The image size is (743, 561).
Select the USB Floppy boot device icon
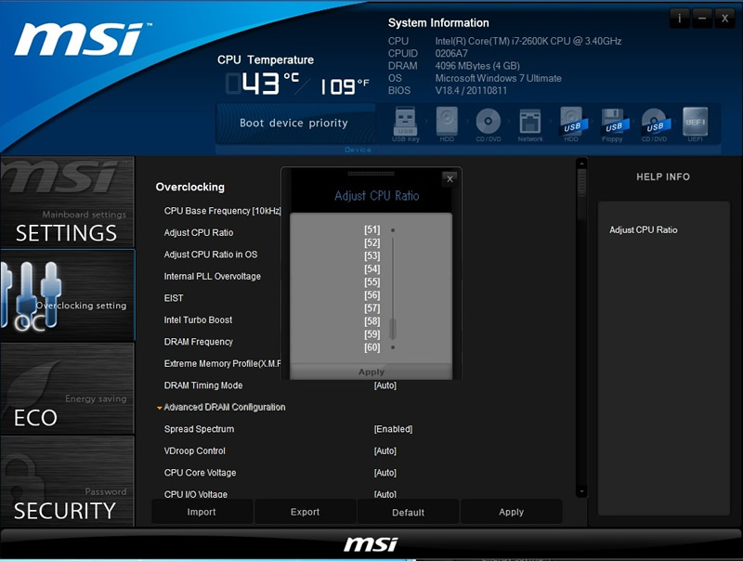613,124
